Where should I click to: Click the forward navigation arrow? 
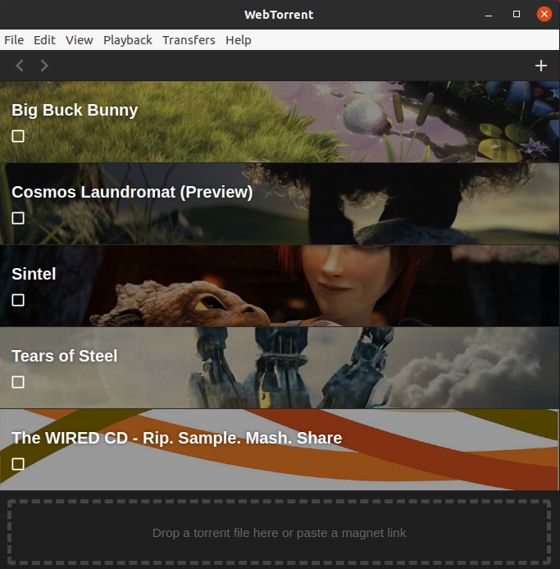click(x=44, y=66)
